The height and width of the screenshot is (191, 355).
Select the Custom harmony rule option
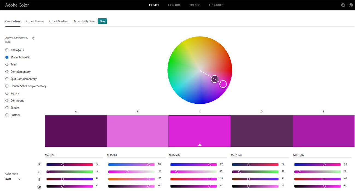pyautogui.click(x=7, y=115)
